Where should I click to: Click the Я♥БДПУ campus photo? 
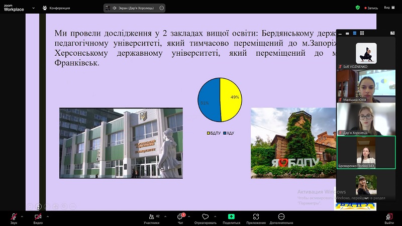[x=293, y=143]
